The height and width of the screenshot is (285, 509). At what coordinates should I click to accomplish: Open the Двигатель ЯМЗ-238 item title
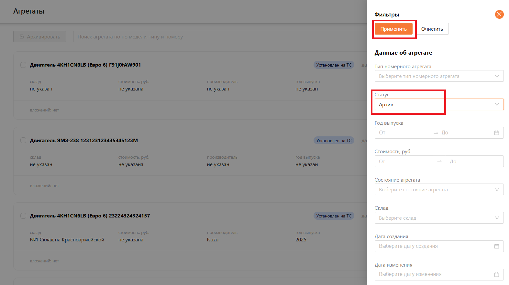click(84, 140)
